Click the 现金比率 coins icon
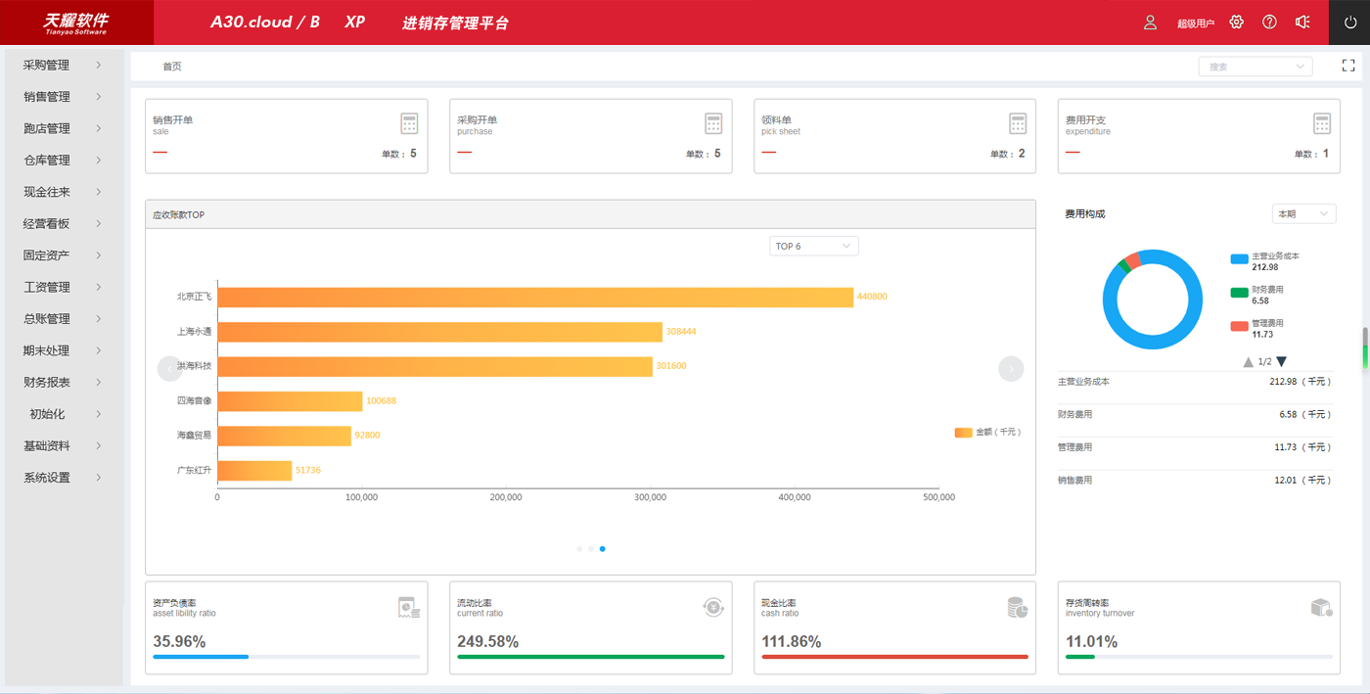The height and width of the screenshot is (694, 1370). click(x=1018, y=608)
